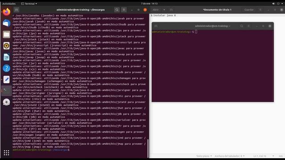The image size is (285, 160).
Task: Open the Terminal app menu in top bar
Action: point(29,4)
